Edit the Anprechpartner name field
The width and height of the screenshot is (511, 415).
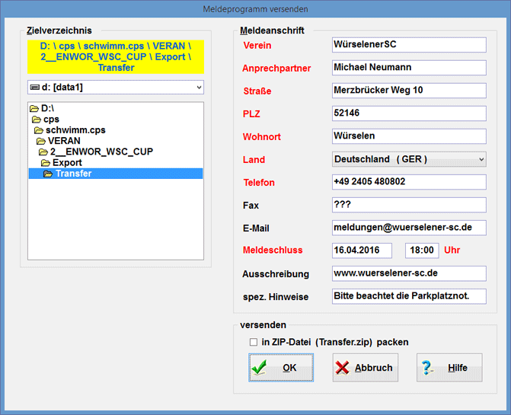(x=409, y=68)
